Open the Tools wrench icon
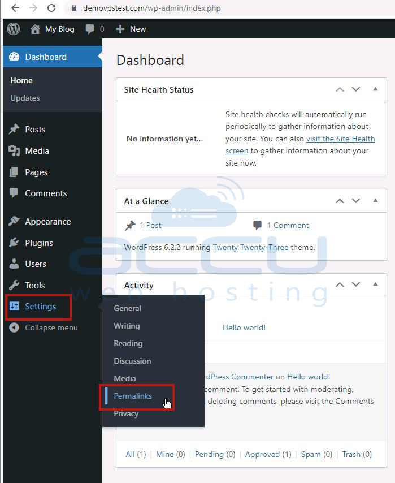The width and height of the screenshot is (395, 483). point(14,285)
